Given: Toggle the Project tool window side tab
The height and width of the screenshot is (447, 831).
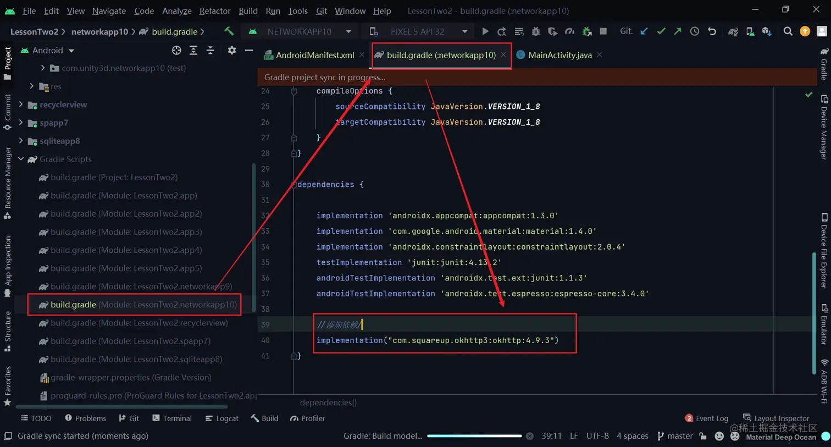Looking at the screenshot, I should 7,63.
